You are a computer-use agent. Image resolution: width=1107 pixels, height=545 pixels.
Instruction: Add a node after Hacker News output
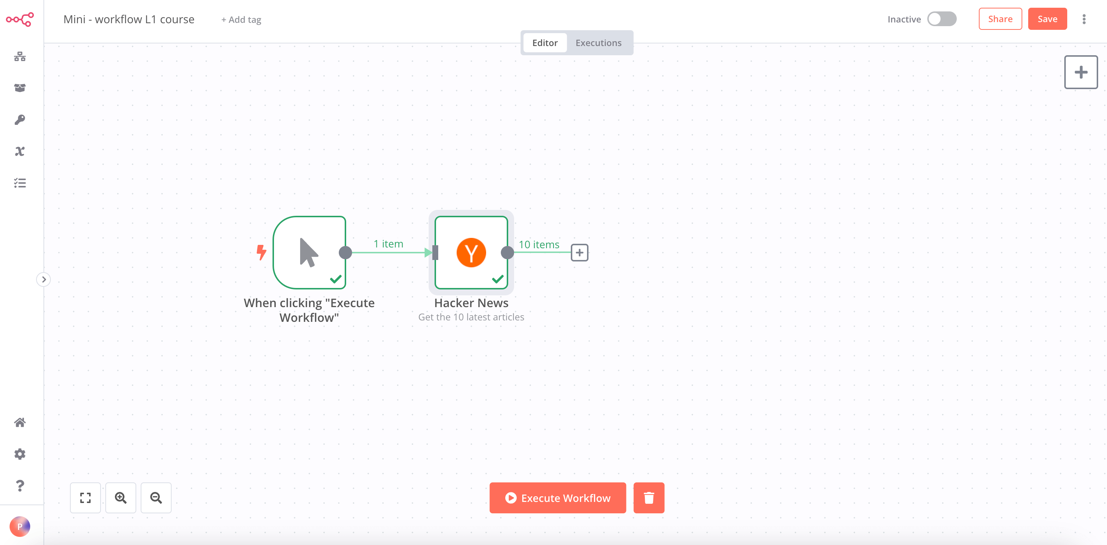coord(579,253)
